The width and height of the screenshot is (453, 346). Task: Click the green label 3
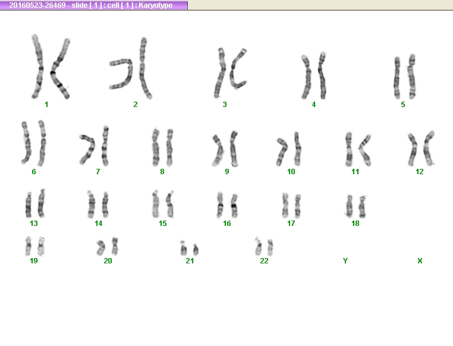point(225,105)
